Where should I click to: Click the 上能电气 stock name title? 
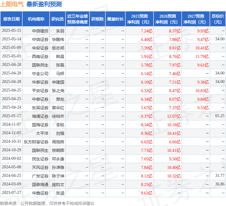[12, 4]
